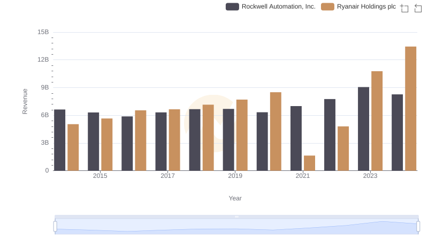Click the top grip bar of the zoom slider

click(x=236, y=216)
